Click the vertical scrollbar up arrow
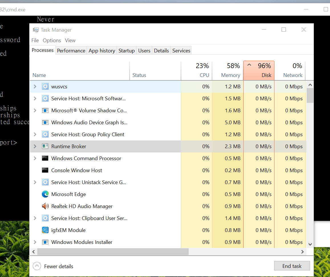The image size is (330, 277). [310, 85]
